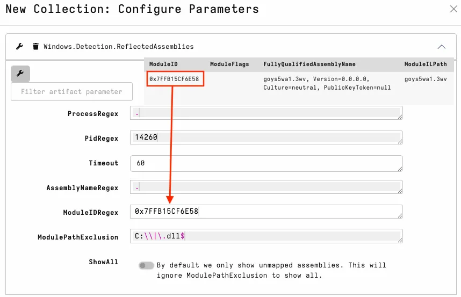
Task: Click the FullyQualifiedAssemblyName column header
Action: 309,64
